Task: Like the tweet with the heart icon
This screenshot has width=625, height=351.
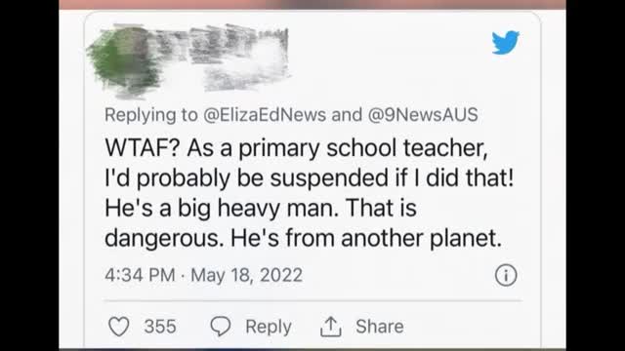Action: (119, 327)
